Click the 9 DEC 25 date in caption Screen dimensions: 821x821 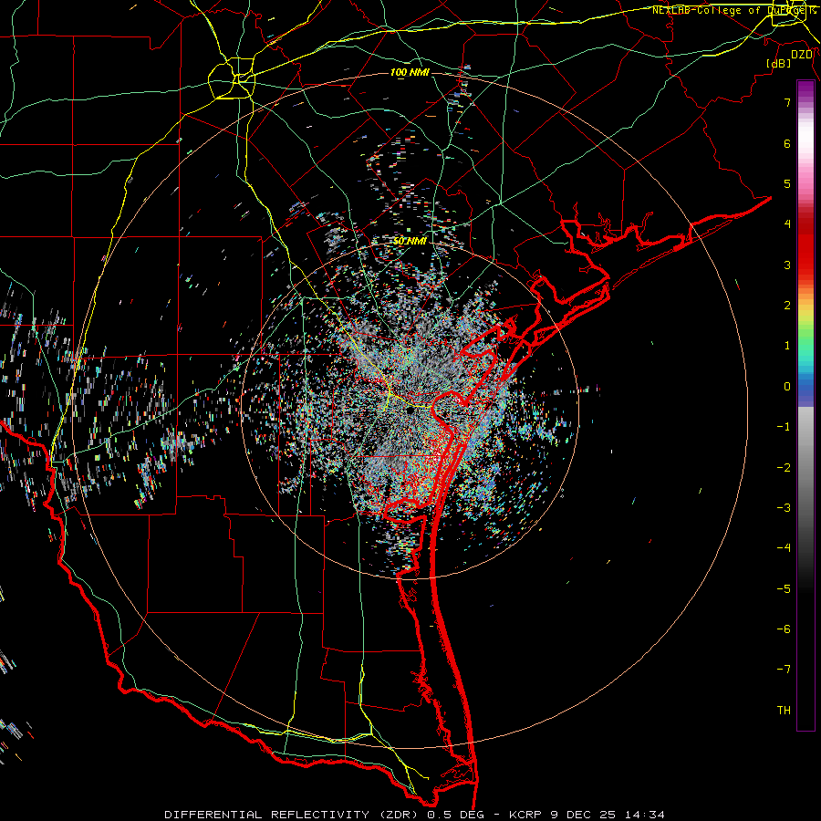585,815
